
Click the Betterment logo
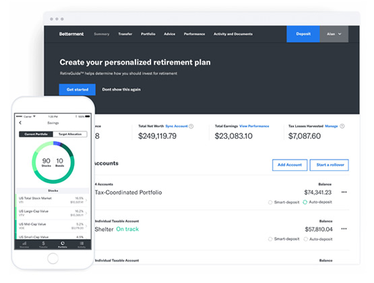[71, 34]
